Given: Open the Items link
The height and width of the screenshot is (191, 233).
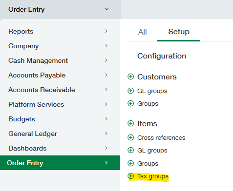Looking at the screenshot, I should click(x=147, y=124).
